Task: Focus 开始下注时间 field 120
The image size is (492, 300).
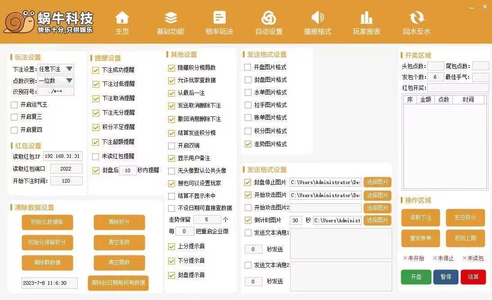Action: [x=66, y=181]
